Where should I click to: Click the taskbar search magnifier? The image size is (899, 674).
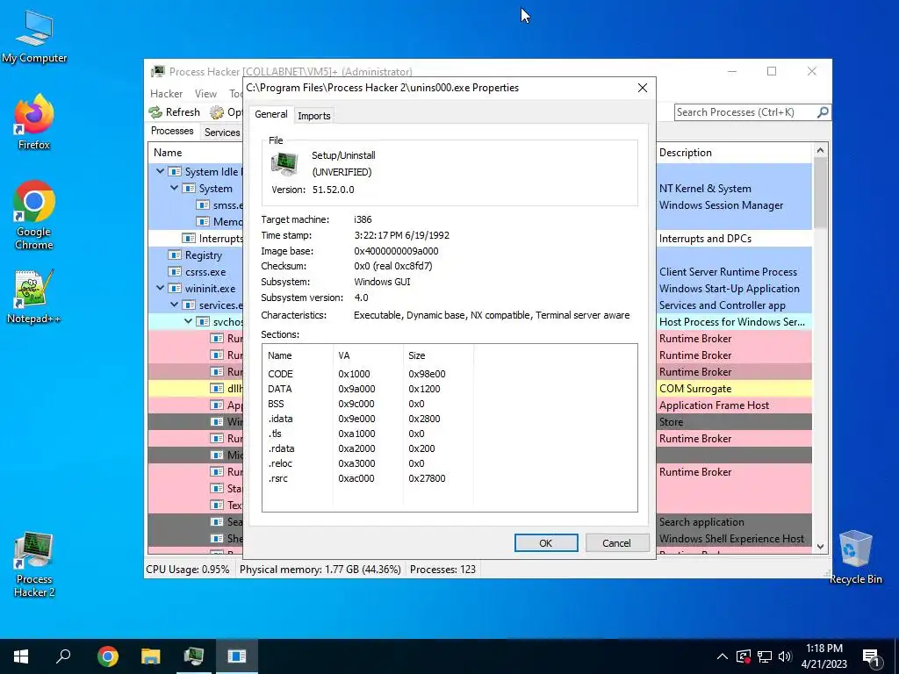click(x=63, y=656)
